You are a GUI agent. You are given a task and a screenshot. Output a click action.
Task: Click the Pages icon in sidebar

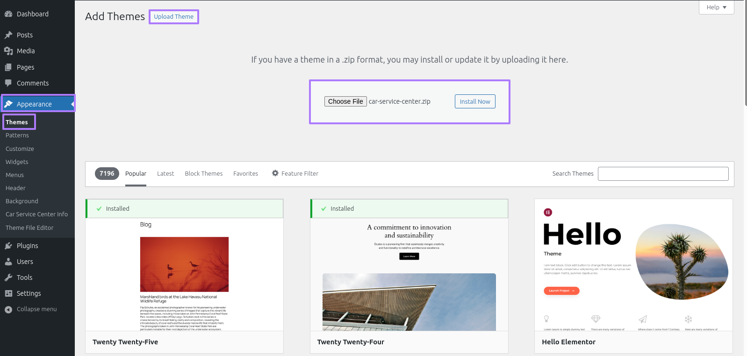pos(8,67)
